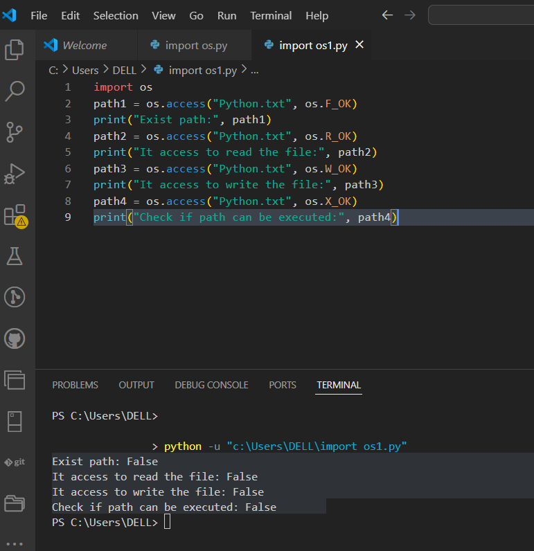Open the Terminal menu
Screen dimensions: 534x551
click(271, 16)
